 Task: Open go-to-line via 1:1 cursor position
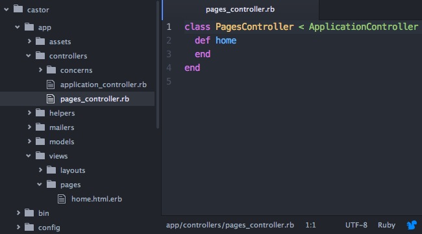(310, 225)
